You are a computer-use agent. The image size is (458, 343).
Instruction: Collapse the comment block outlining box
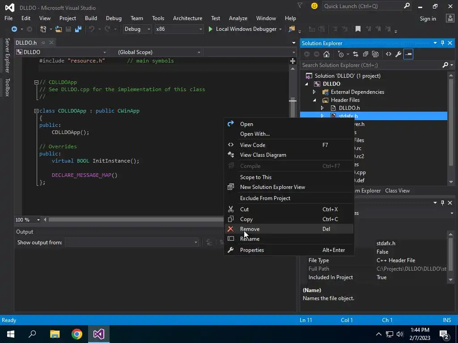point(36,82)
